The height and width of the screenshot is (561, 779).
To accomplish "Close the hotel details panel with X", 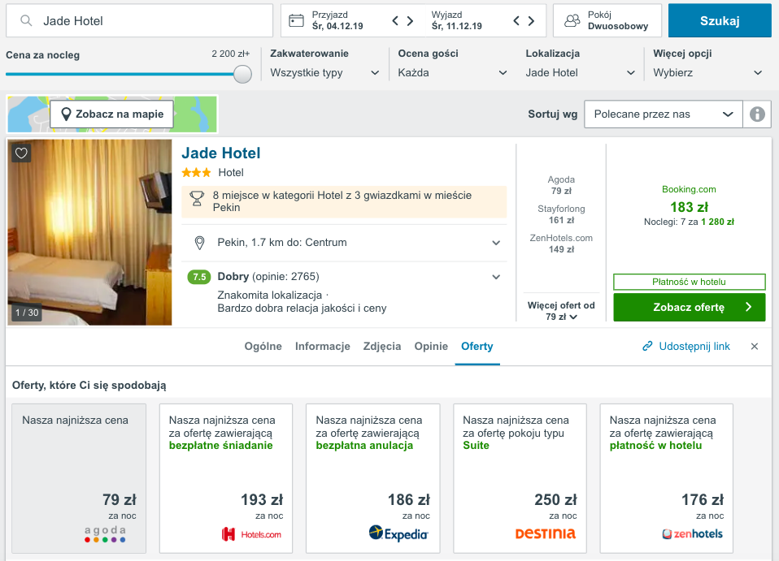I will [754, 347].
